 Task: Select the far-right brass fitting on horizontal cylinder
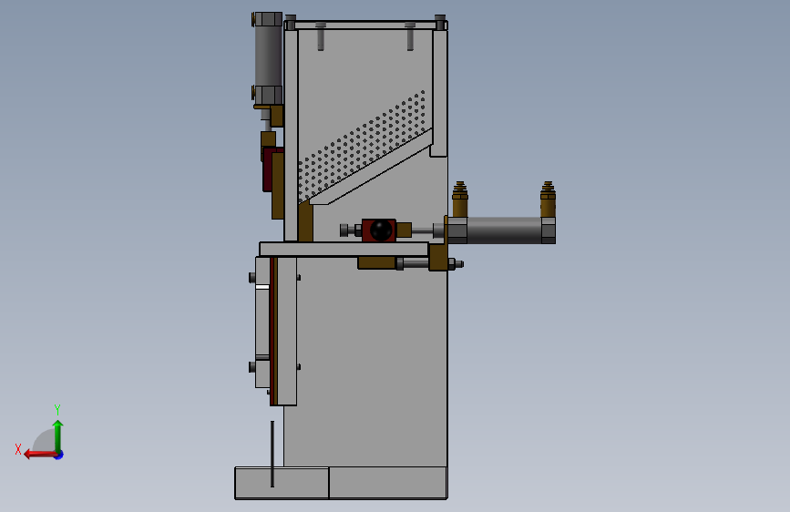[549, 199]
